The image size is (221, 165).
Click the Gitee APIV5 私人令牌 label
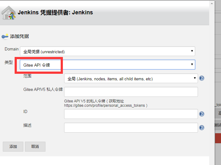point(43,89)
